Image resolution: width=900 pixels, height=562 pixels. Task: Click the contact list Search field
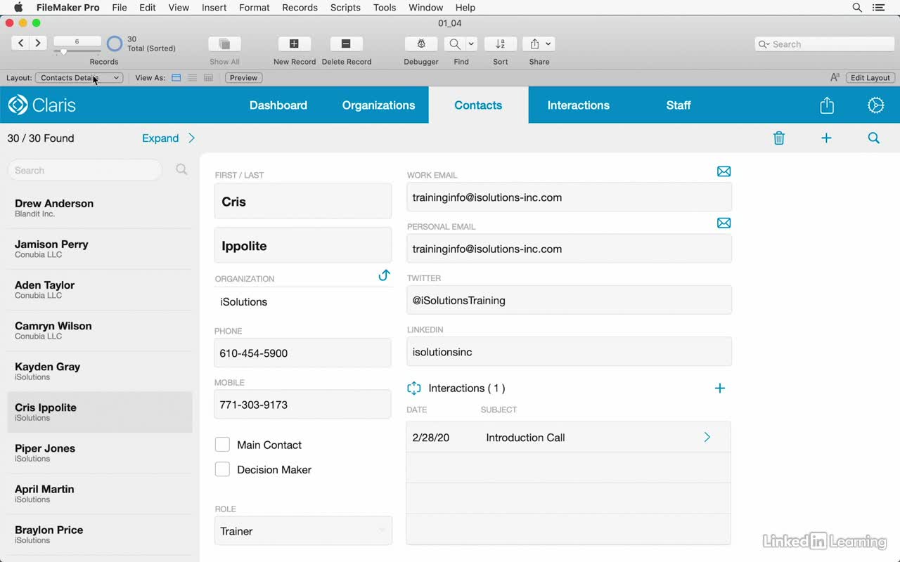coord(85,170)
